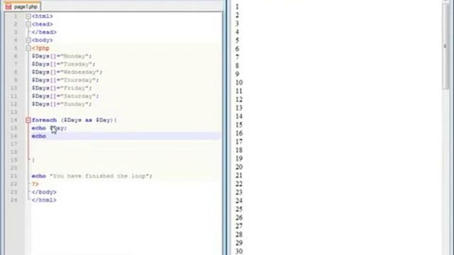The width and height of the screenshot is (454, 255).
Task: Click the number 25 in the browser output
Action: (x=239, y=209)
